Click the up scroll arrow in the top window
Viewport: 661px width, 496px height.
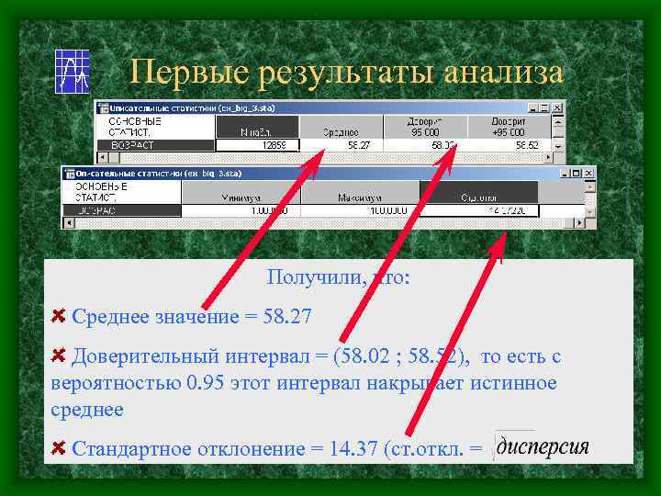pyautogui.click(x=558, y=122)
